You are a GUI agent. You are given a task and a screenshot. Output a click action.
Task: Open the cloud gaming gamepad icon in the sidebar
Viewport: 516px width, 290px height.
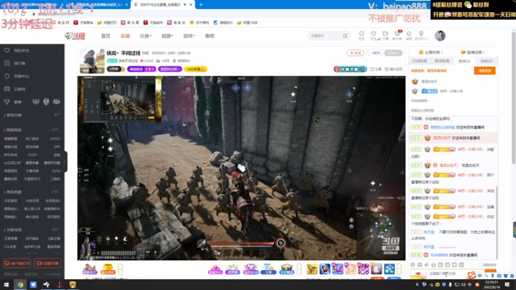click(x=7, y=89)
